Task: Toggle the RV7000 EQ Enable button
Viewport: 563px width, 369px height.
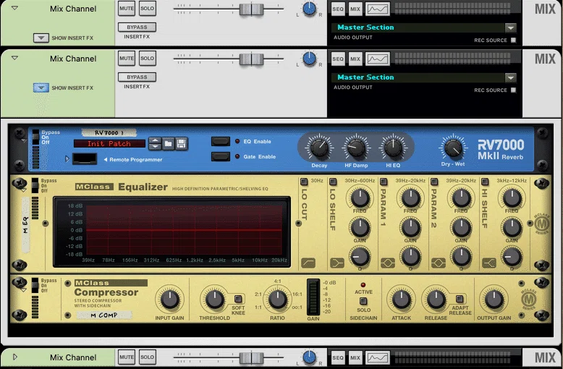Action: click(x=221, y=141)
